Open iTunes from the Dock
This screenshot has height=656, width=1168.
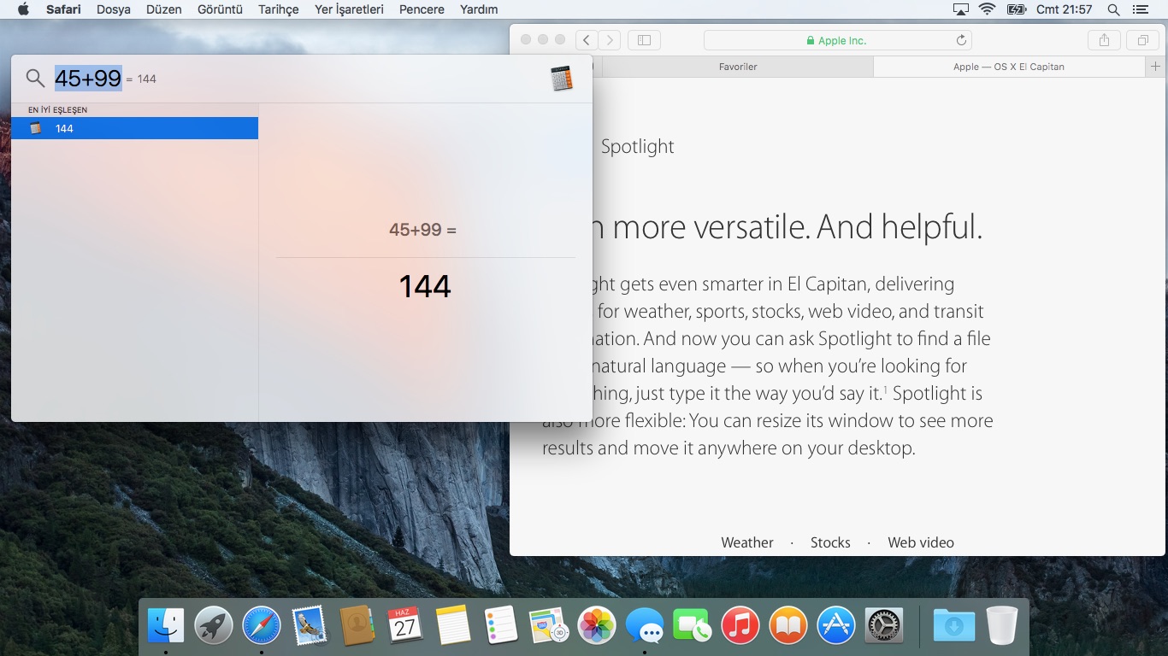[740, 626]
